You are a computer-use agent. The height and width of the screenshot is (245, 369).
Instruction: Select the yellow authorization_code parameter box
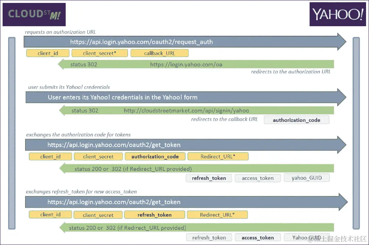pyautogui.click(x=155, y=157)
